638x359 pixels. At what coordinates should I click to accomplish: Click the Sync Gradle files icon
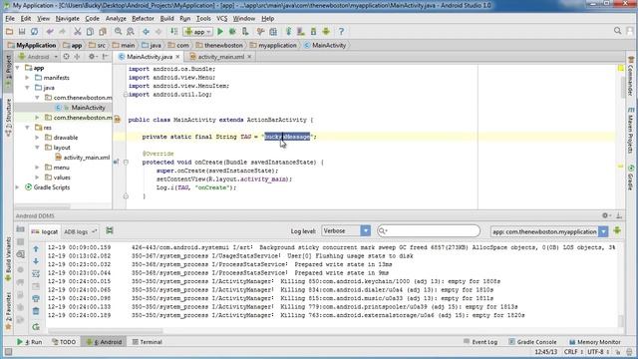pyautogui.click(x=288, y=31)
